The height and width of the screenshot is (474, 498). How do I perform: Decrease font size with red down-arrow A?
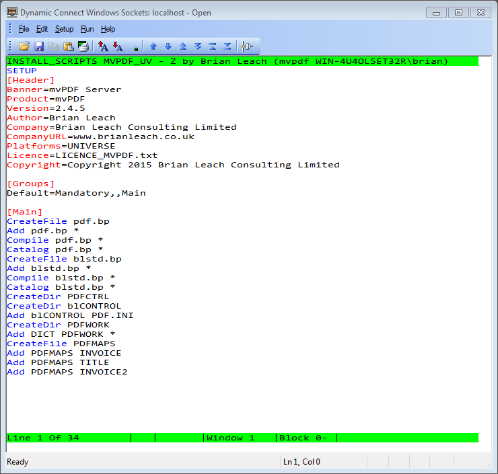pyautogui.click(x=118, y=46)
